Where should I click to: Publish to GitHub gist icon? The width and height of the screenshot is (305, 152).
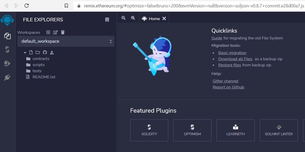click(x=45, y=52)
